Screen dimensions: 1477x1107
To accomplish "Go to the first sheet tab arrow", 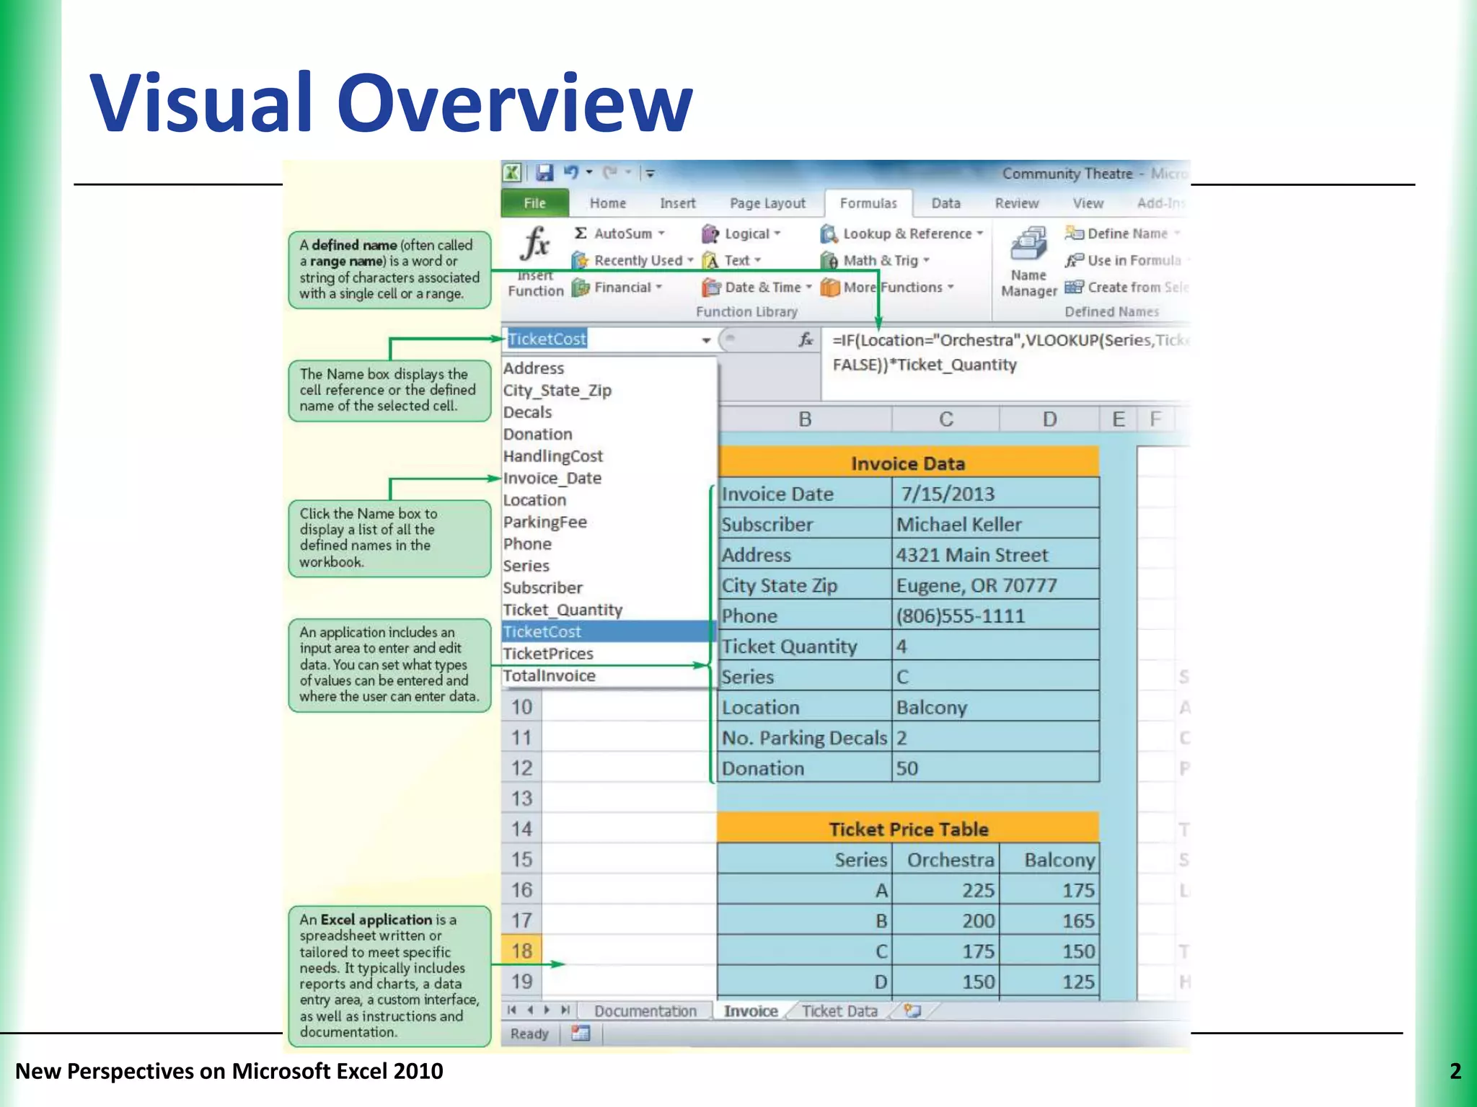I will [x=511, y=1010].
